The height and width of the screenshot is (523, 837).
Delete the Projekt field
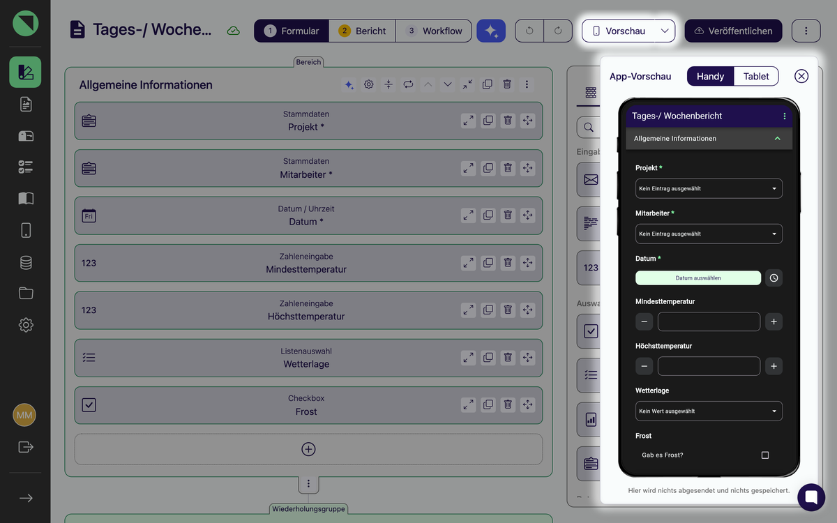508,121
